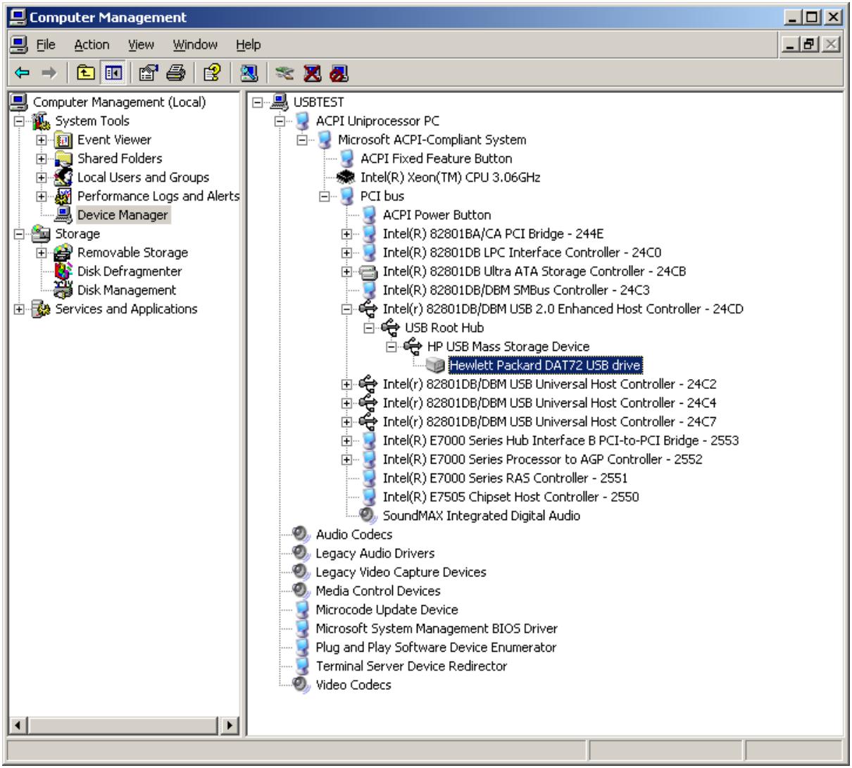Expand the Event Viewer node
The width and height of the screenshot is (852, 768).
[42, 140]
